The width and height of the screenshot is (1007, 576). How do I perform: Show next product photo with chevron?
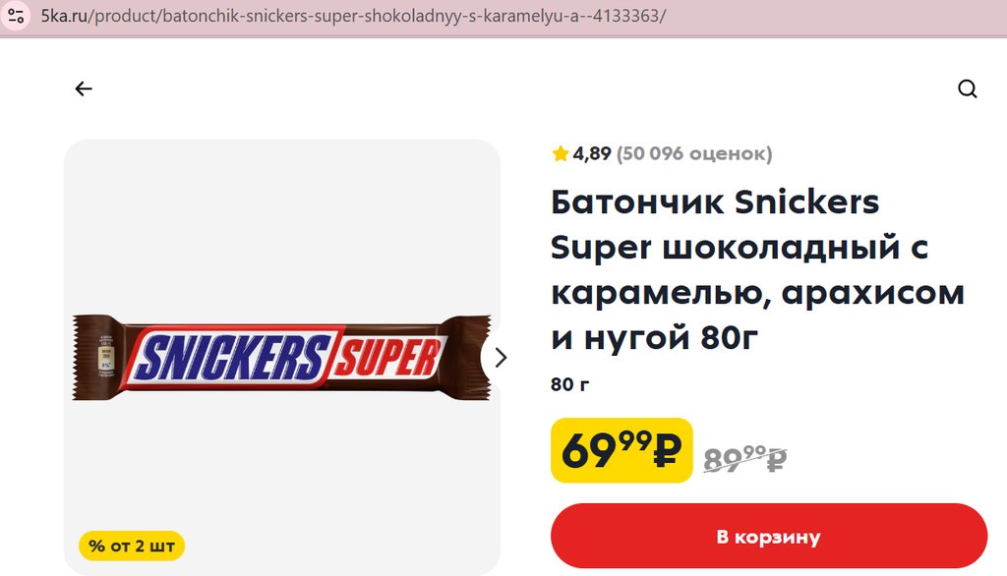point(501,357)
